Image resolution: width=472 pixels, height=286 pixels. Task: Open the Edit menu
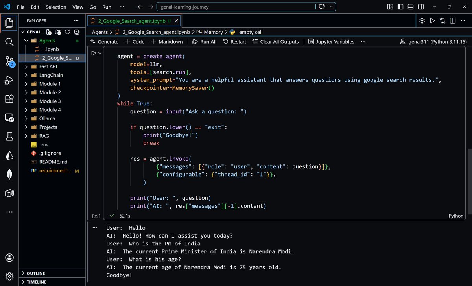click(35, 7)
